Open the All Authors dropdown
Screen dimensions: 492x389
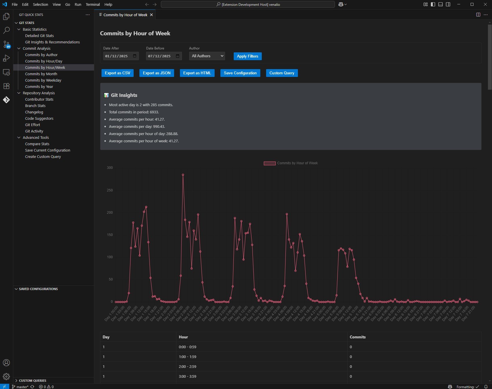pos(207,56)
